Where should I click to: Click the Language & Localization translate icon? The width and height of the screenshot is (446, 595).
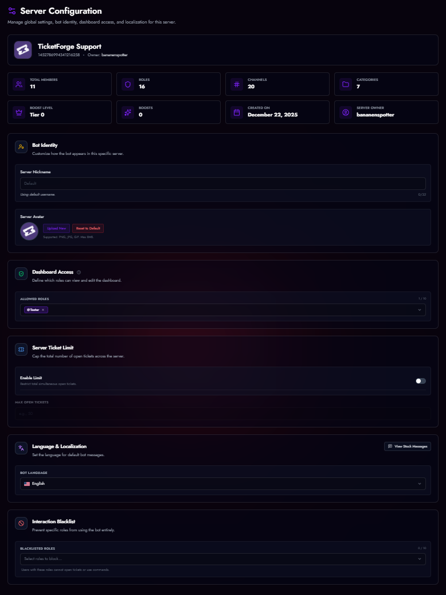21,447
